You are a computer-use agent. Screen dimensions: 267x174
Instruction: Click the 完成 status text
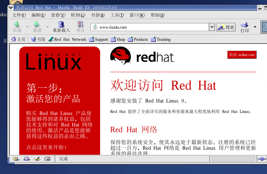[63, 159]
